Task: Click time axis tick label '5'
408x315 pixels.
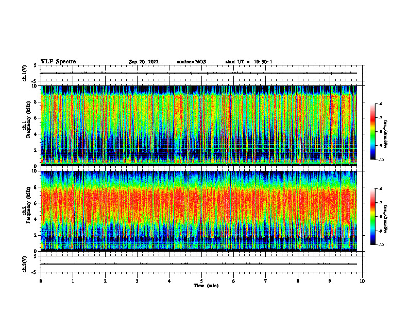Action: tap(201, 281)
